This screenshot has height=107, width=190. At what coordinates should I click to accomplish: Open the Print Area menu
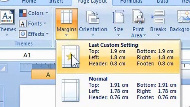pos(138,24)
